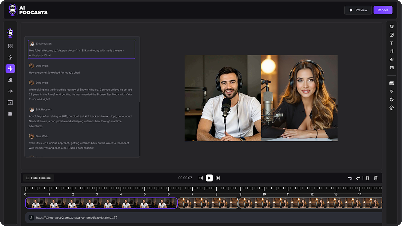Image resolution: width=402 pixels, height=226 pixels.
Task: Open the music notes panel
Action: click(391, 51)
